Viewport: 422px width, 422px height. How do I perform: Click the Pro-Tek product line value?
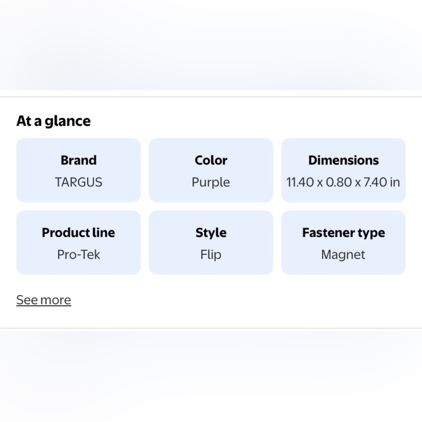point(78,254)
